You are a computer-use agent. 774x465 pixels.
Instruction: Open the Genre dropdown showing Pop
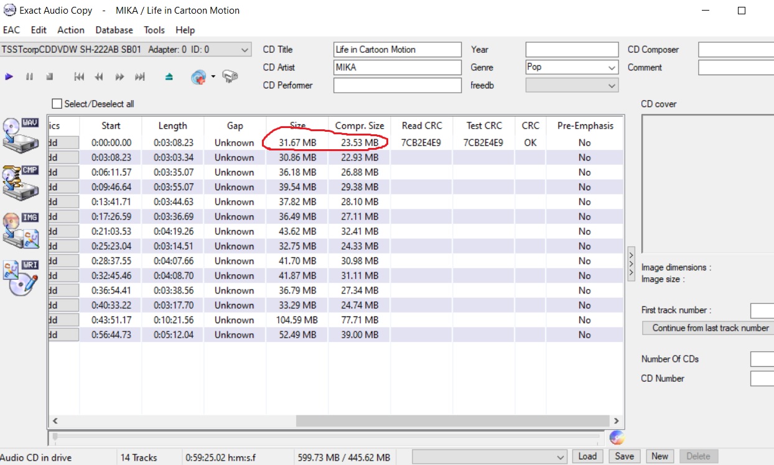[612, 67]
